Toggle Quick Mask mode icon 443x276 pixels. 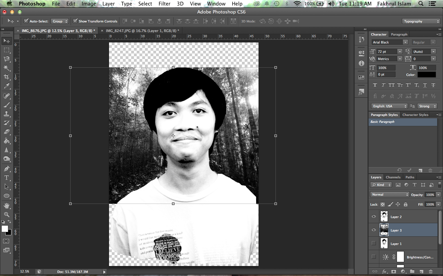(7, 241)
